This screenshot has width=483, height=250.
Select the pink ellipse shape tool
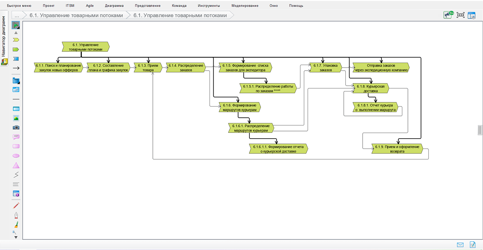16,156
